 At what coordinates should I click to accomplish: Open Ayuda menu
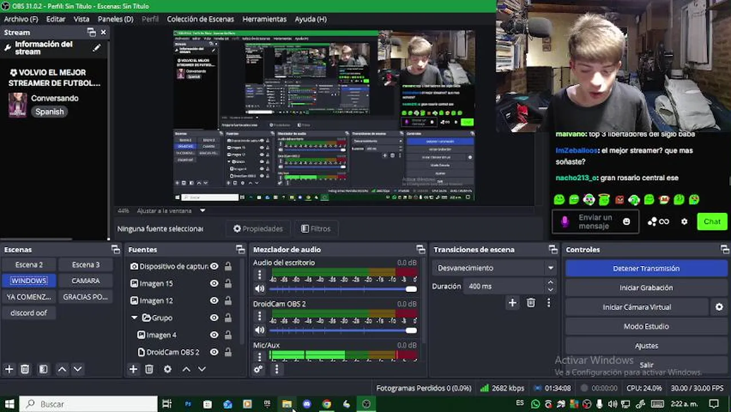311,19
